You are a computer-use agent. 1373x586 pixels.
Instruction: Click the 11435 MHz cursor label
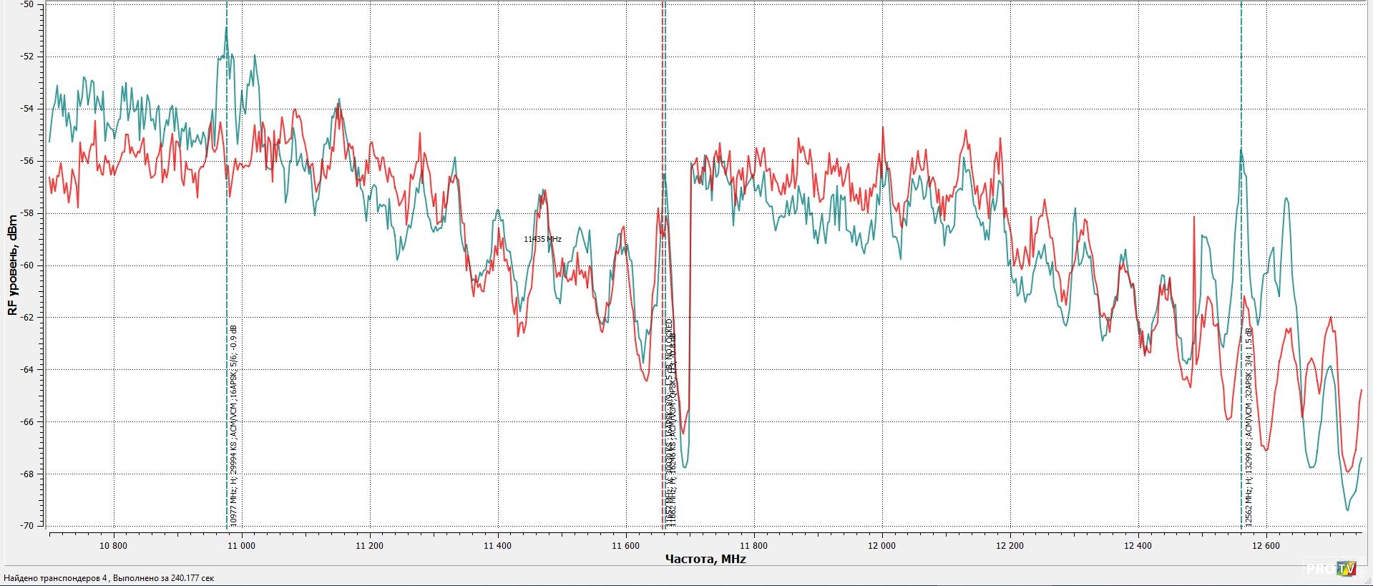542,239
